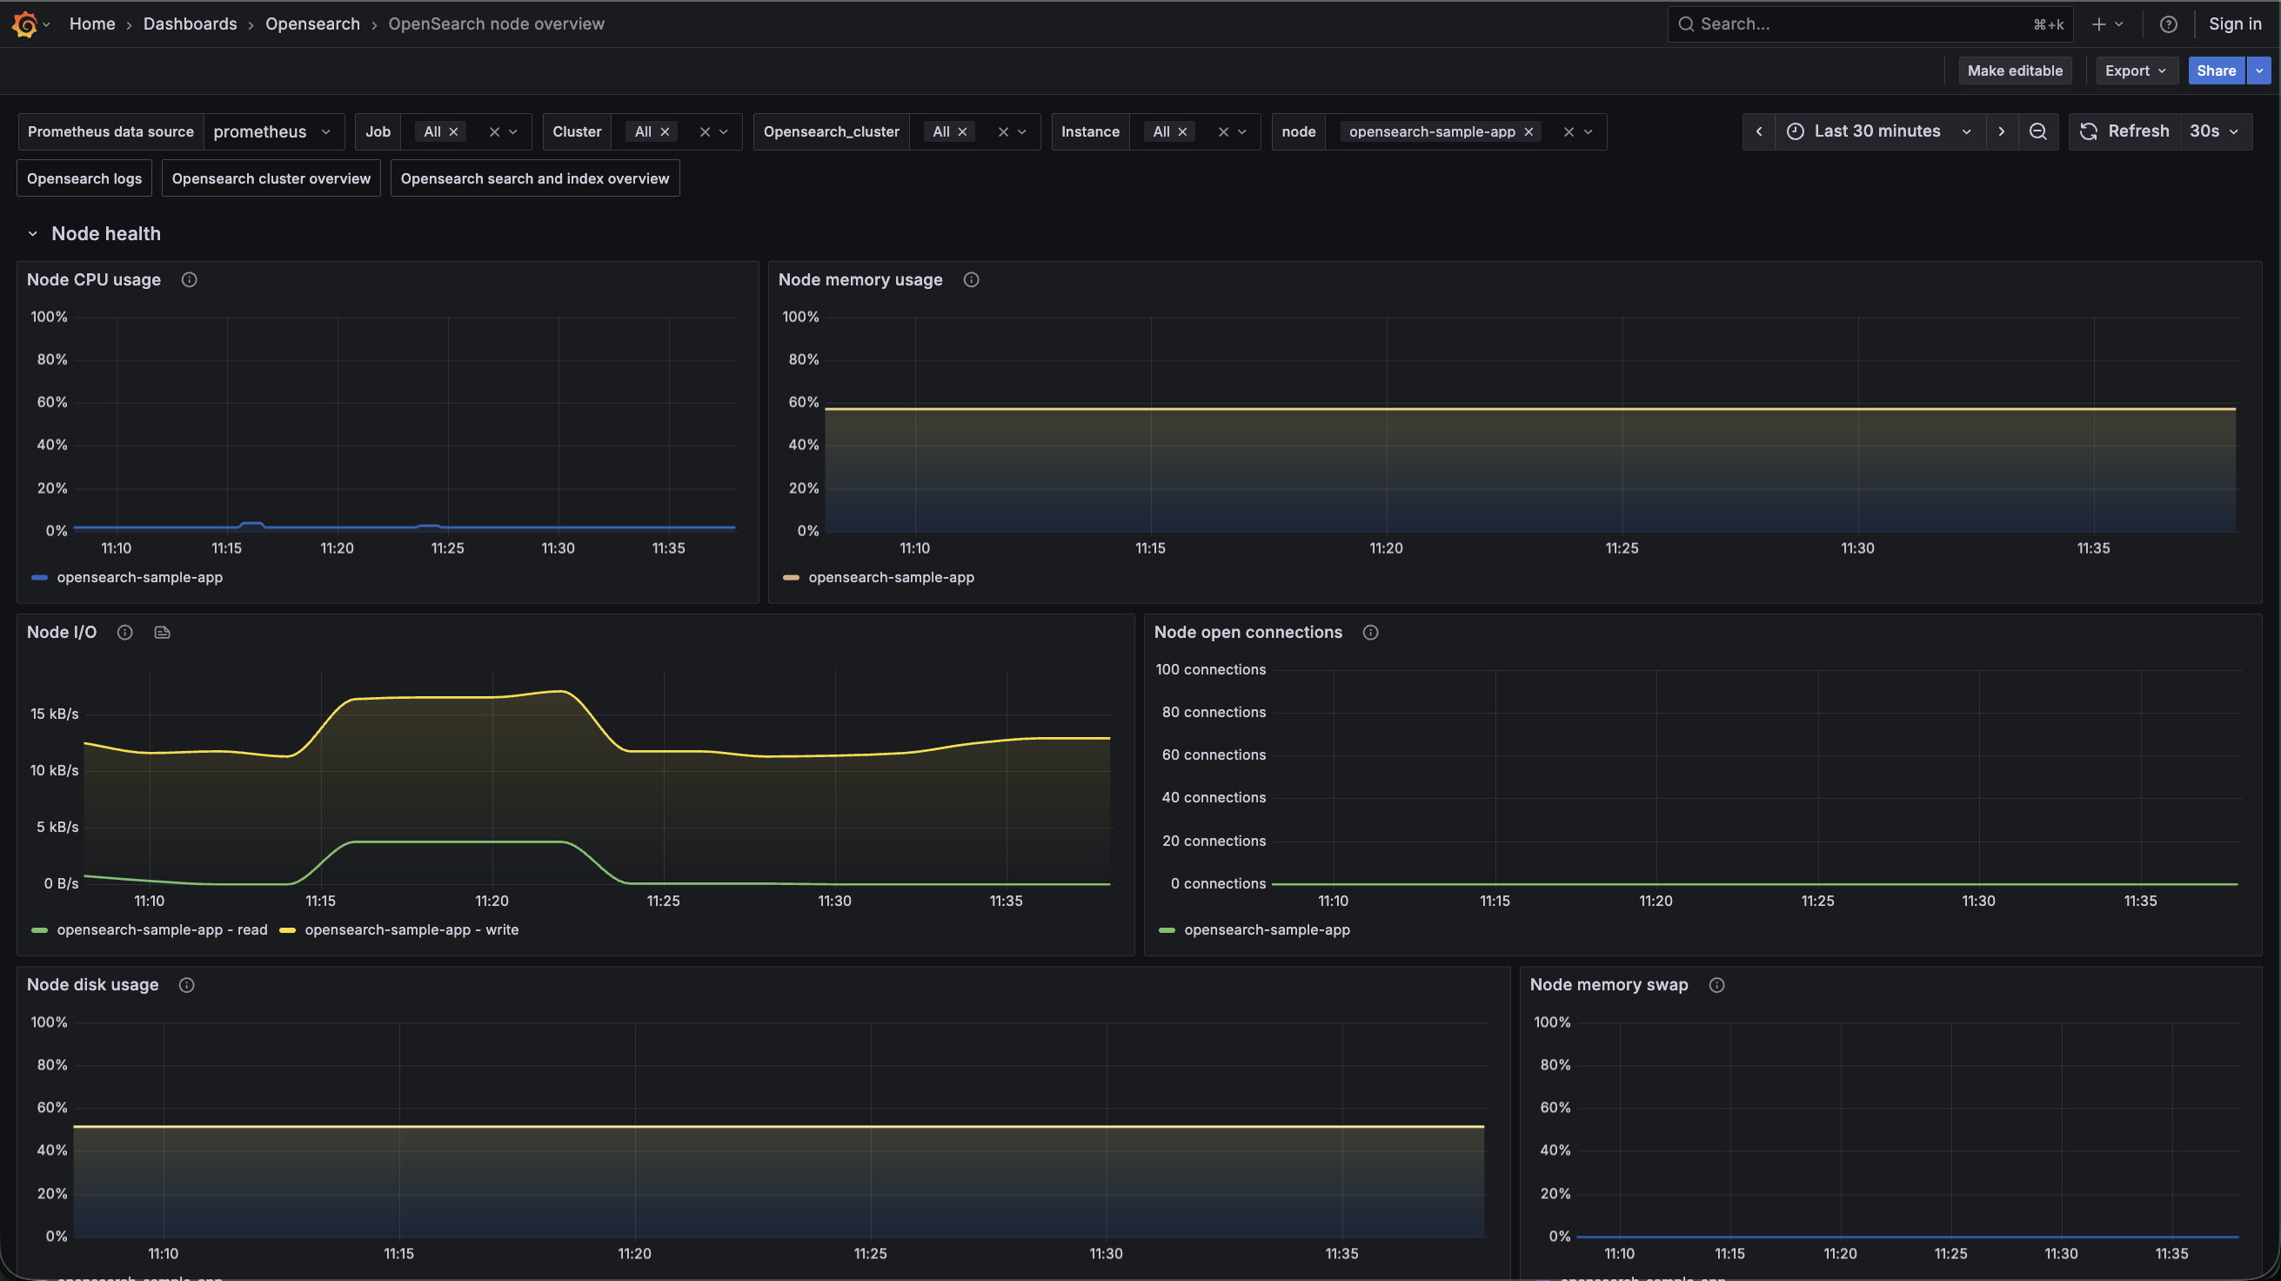Clear all Opensearch_cluster filter values

click(x=1002, y=132)
